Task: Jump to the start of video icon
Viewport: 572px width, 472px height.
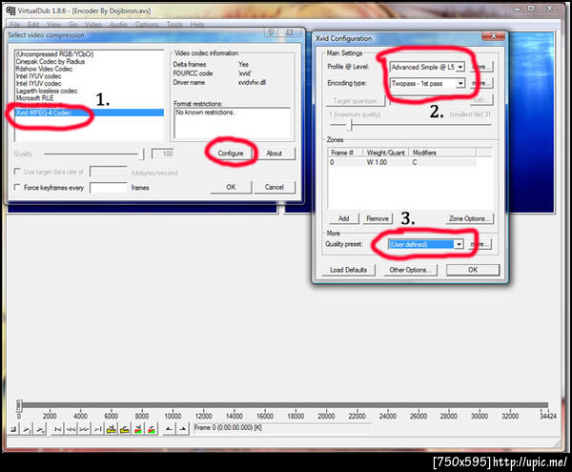Action: (x=57, y=429)
